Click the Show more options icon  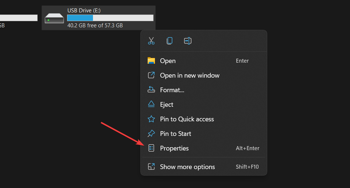tap(151, 167)
